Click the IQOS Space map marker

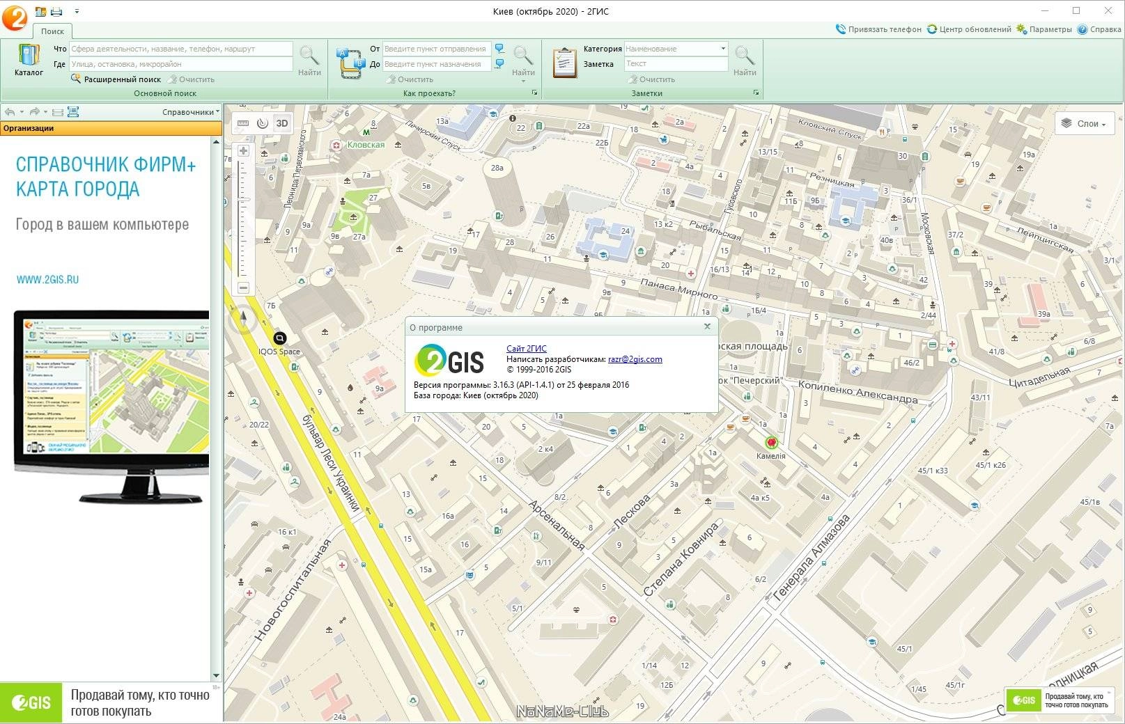tap(279, 338)
